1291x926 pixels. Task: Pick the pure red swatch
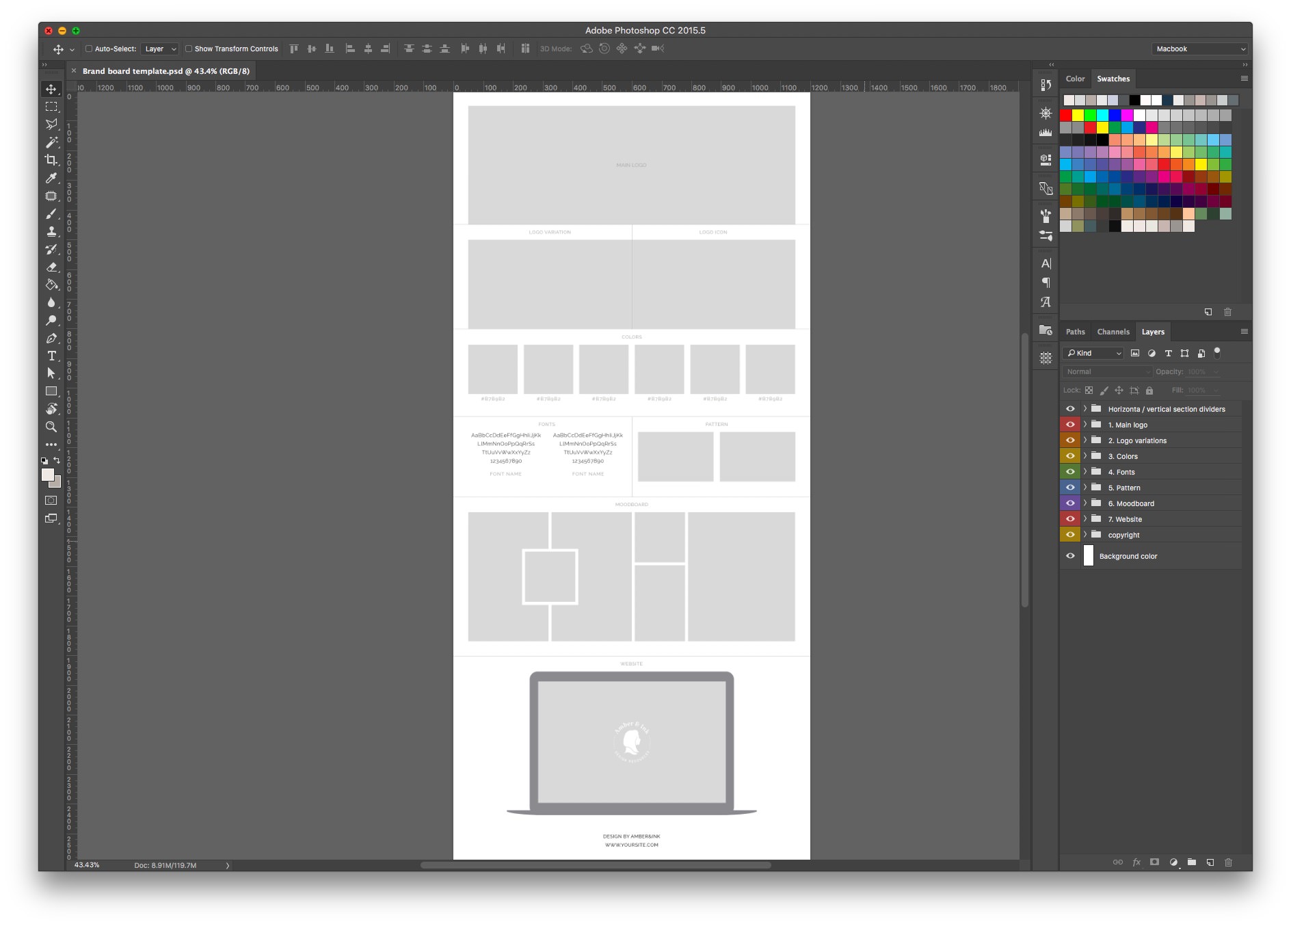[x=1066, y=115]
